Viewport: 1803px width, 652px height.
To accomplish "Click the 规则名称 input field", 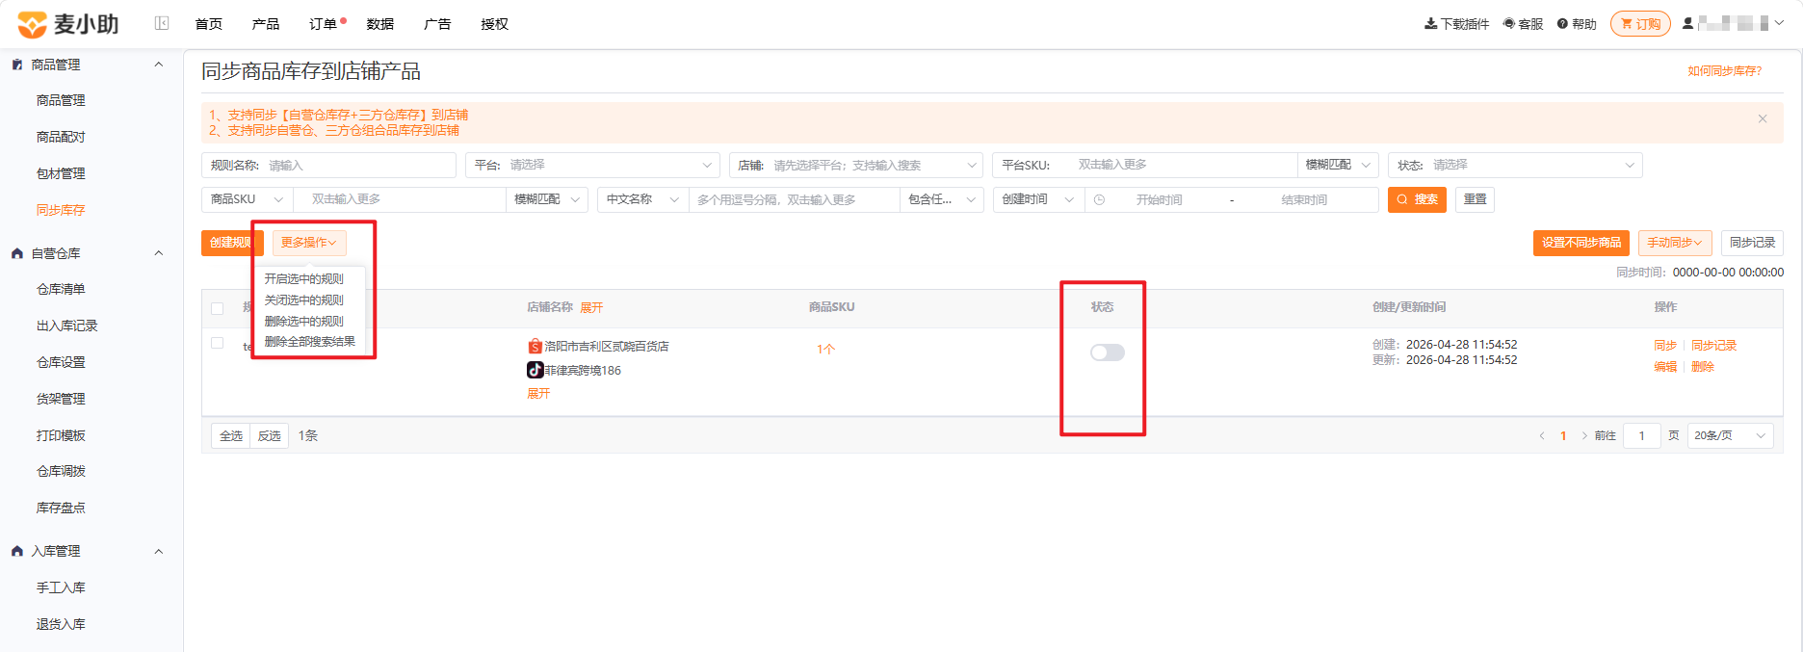I will [x=328, y=165].
